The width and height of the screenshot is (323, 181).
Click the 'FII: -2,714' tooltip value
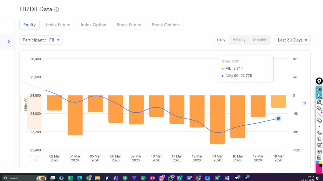(234, 68)
